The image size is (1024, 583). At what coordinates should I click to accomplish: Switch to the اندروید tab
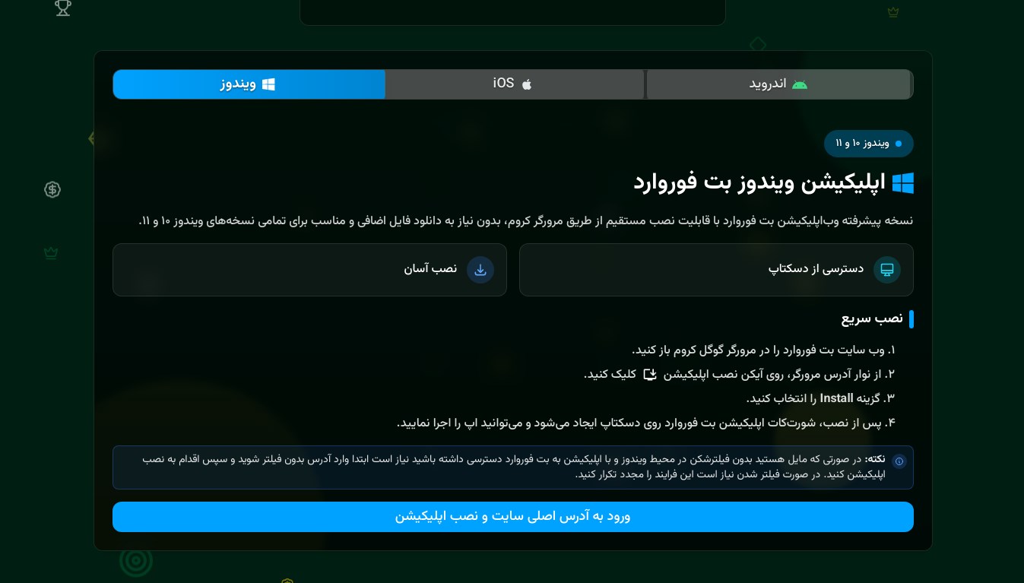[779, 84]
